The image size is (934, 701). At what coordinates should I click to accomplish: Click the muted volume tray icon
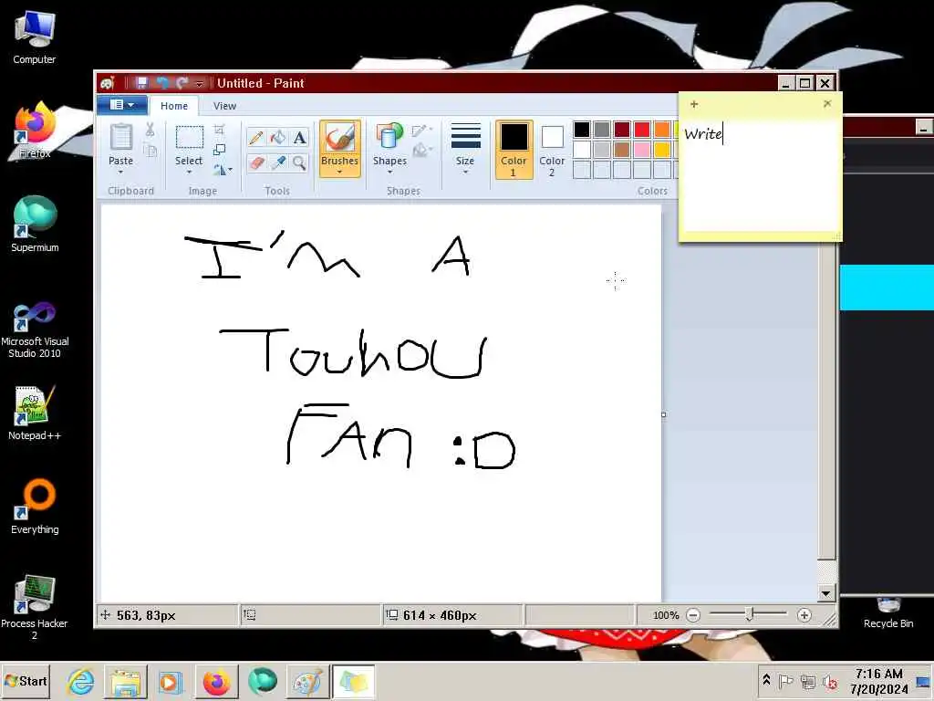[x=830, y=681]
